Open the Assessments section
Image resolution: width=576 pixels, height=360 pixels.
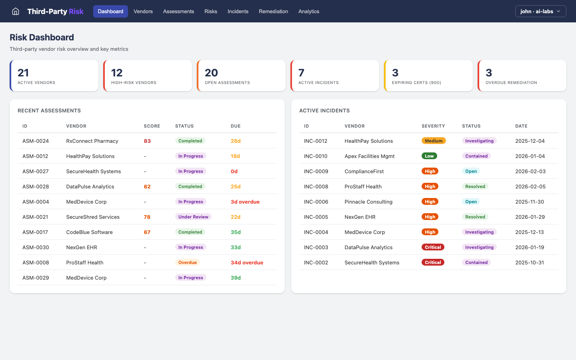coord(178,11)
